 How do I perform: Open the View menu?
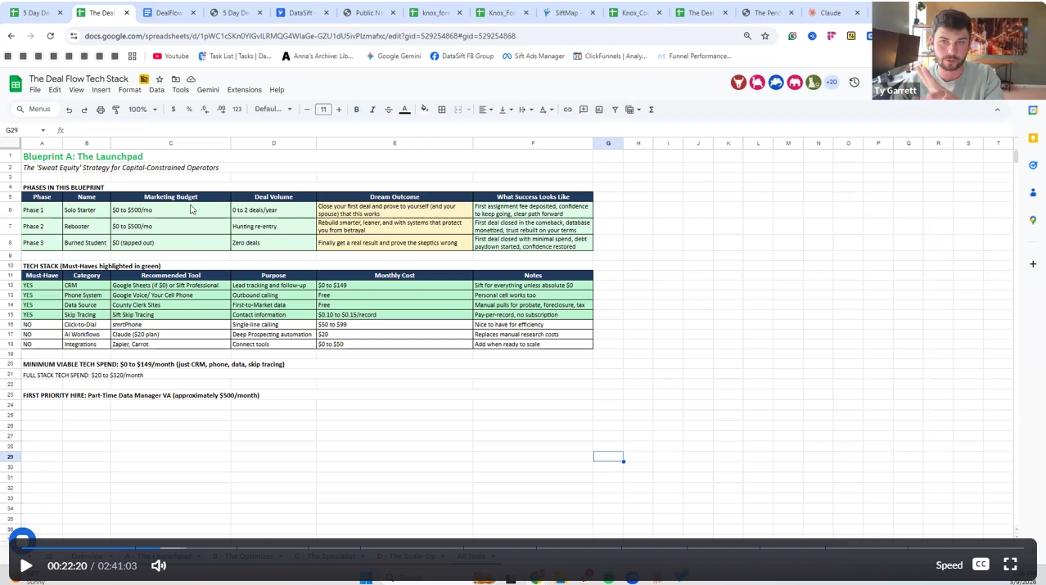pyautogui.click(x=76, y=90)
